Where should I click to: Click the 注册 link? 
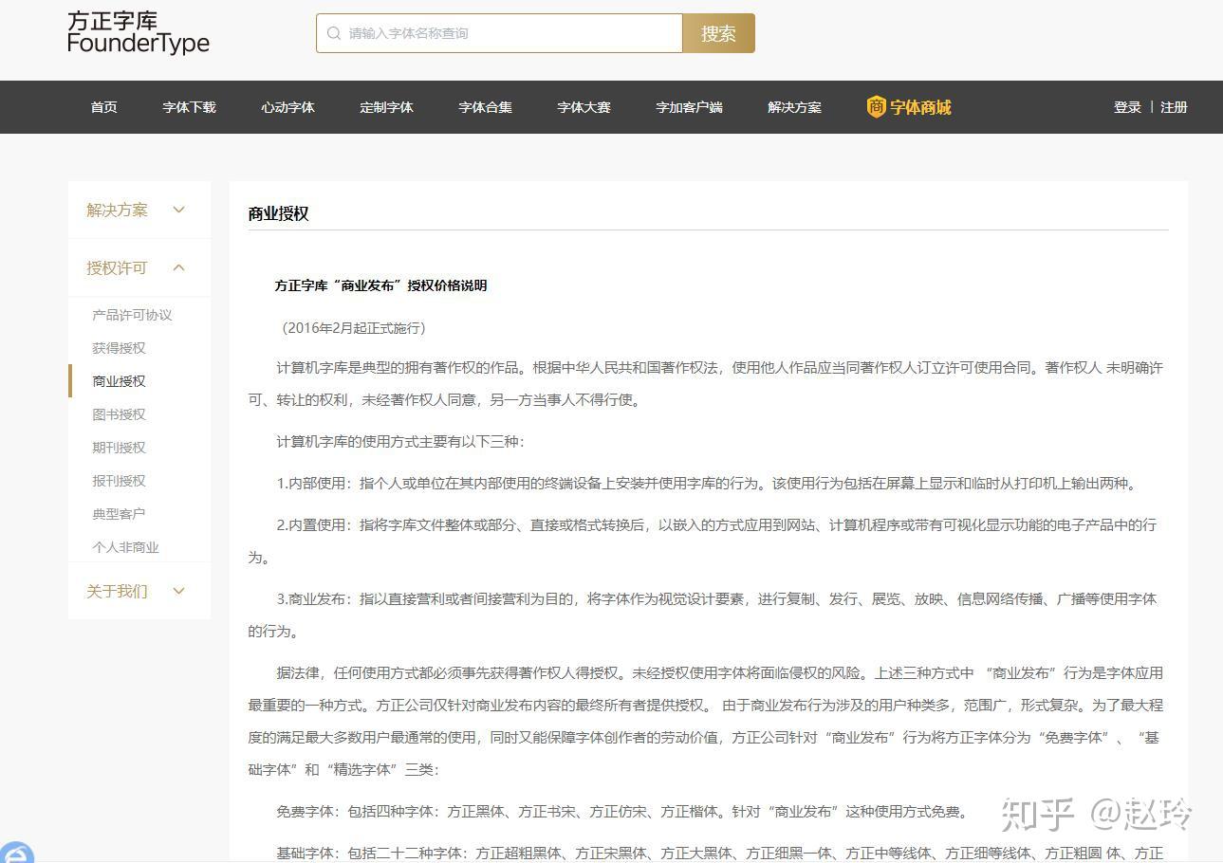point(1174,107)
